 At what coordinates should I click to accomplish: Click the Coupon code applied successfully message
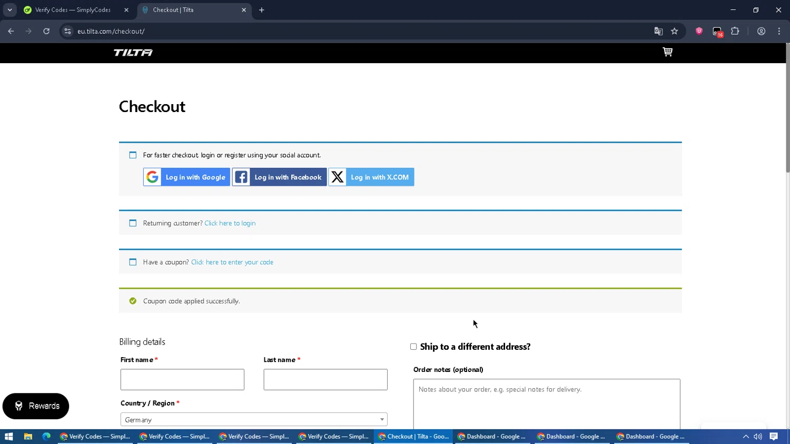click(192, 301)
